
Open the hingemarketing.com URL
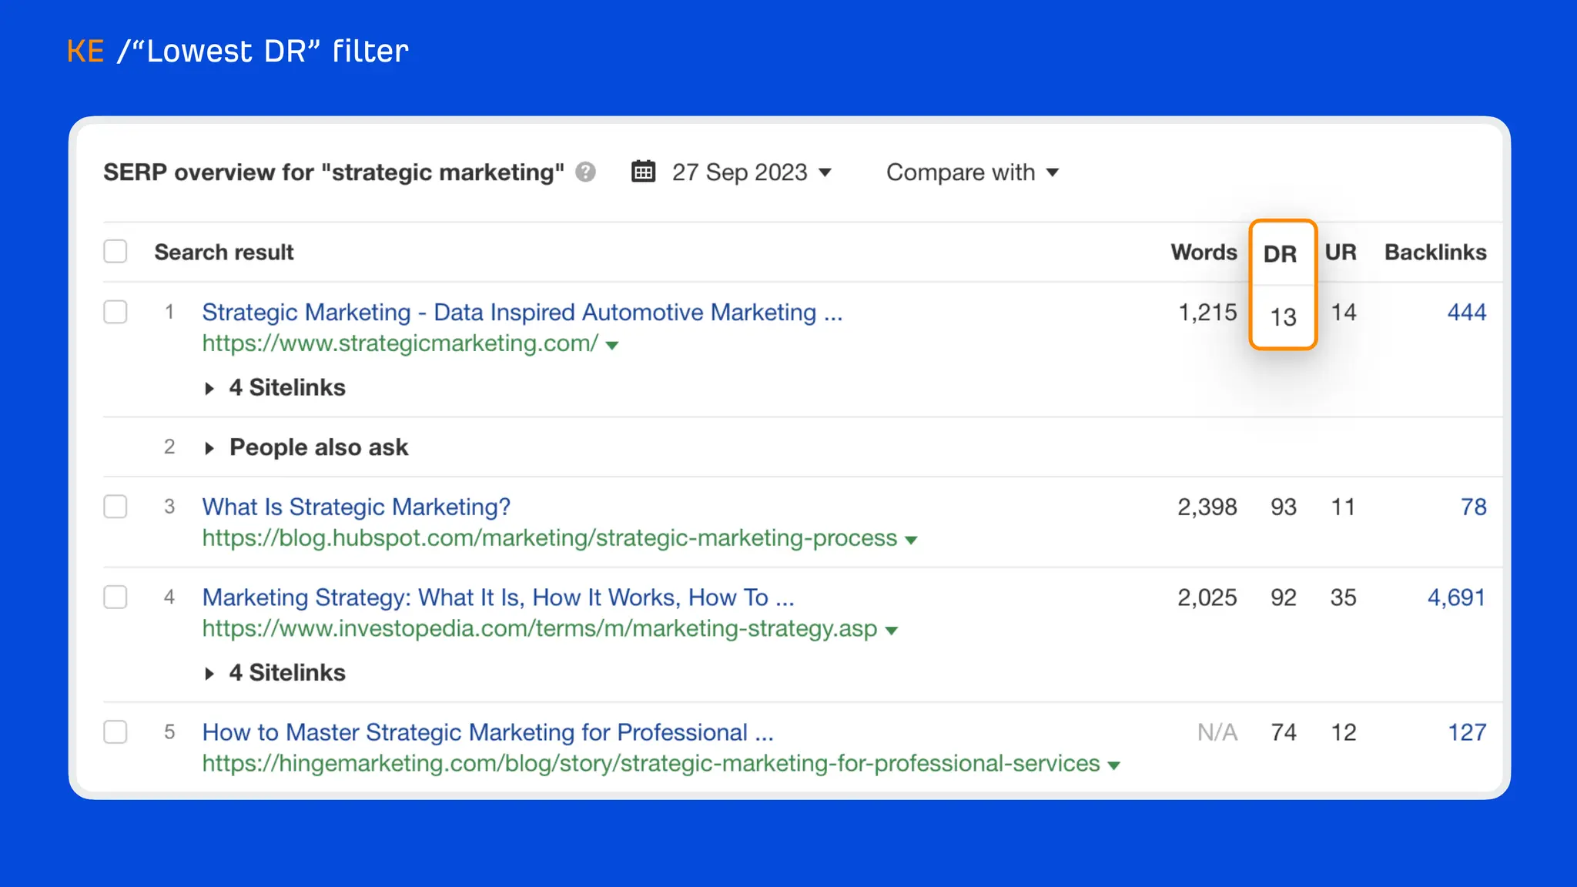[651, 763]
